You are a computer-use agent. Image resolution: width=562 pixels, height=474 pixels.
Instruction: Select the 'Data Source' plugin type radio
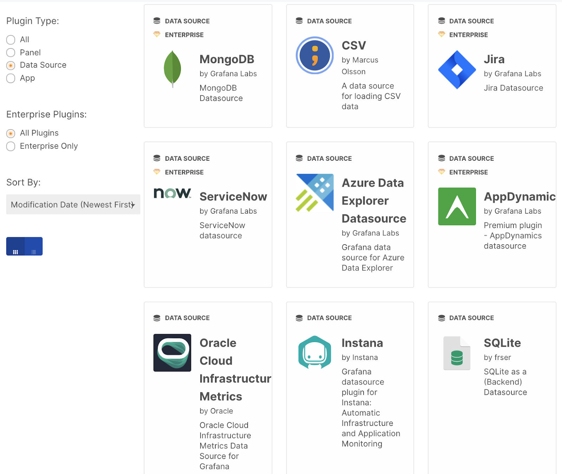(11, 66)
